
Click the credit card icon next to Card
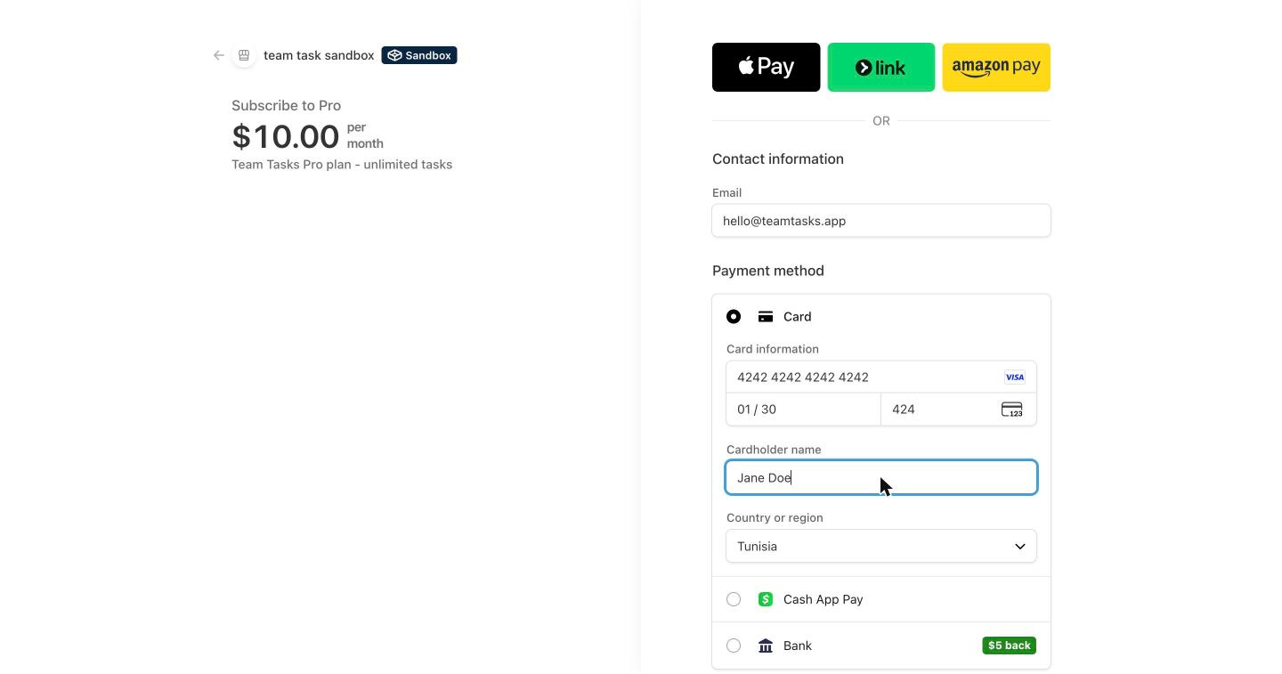click(766, 317)
